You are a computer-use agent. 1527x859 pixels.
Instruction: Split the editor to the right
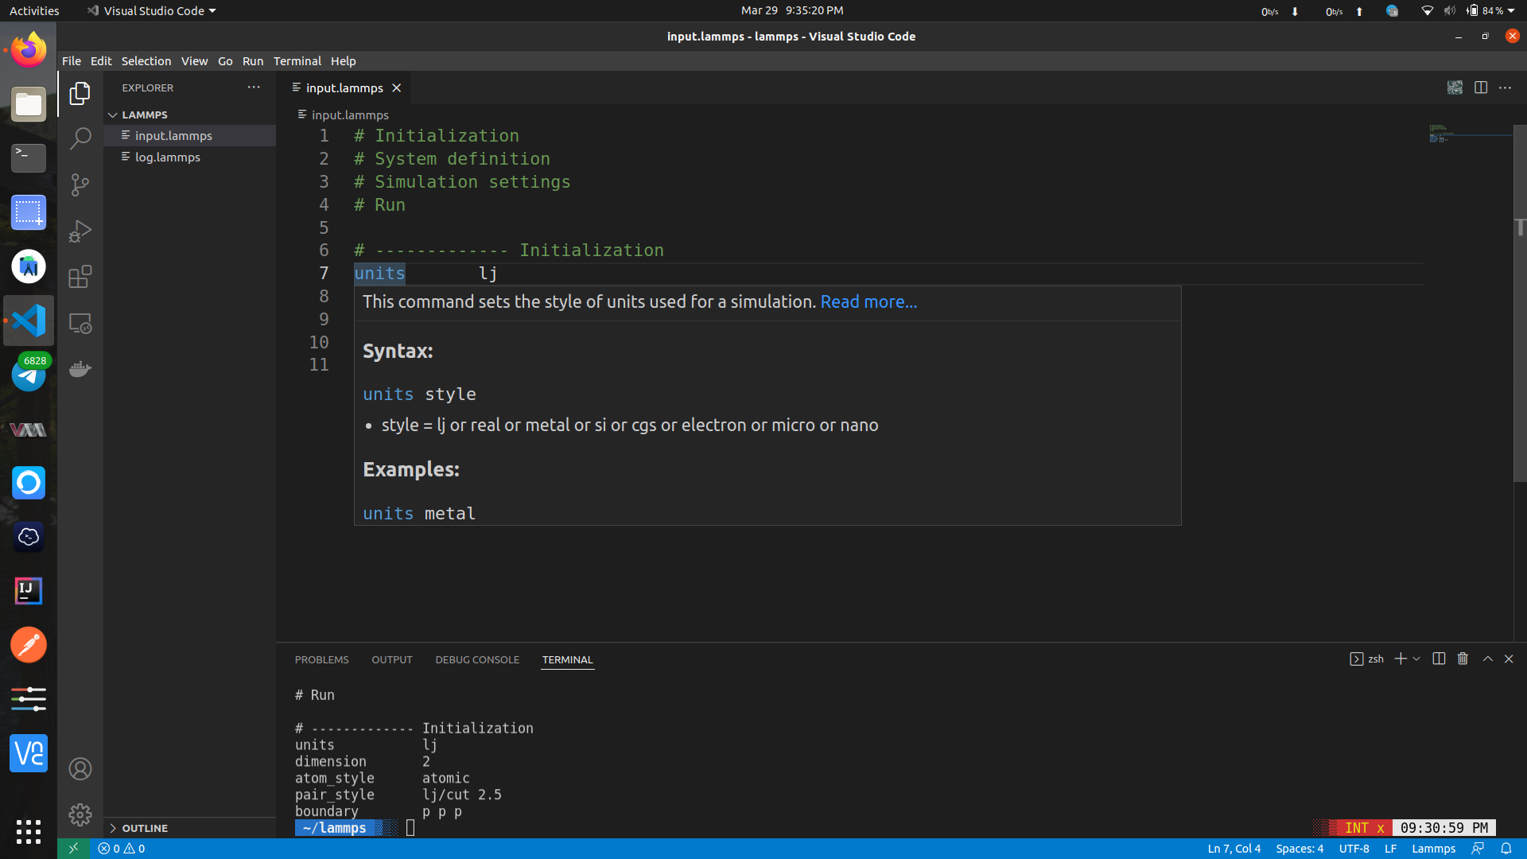[1480, 87]
